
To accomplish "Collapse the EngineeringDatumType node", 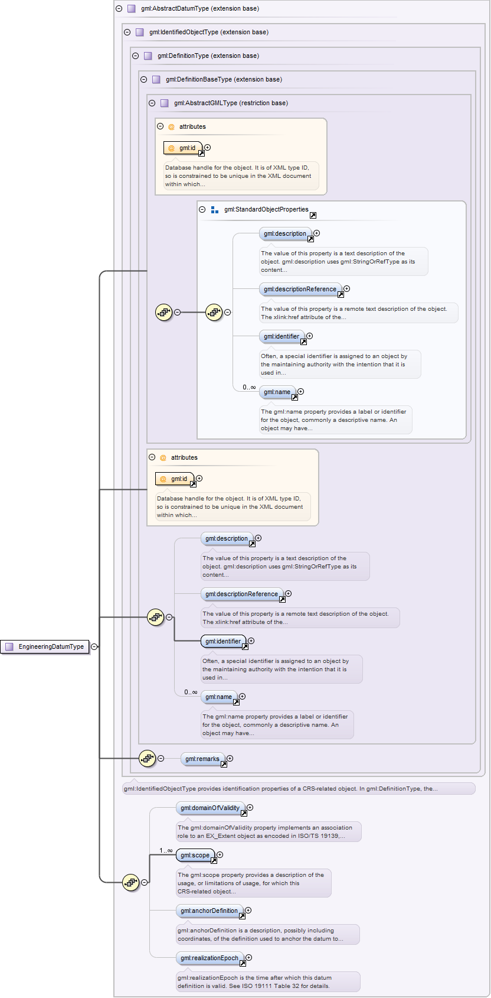I will (94, 646).
